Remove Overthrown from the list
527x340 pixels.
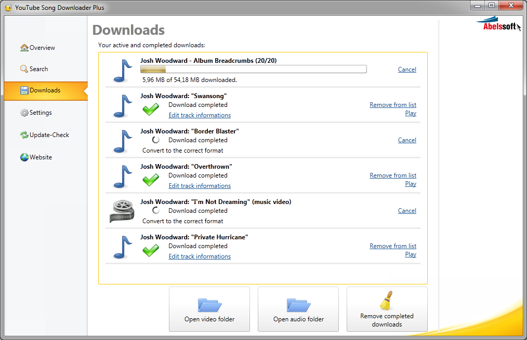tap(393, 175)
